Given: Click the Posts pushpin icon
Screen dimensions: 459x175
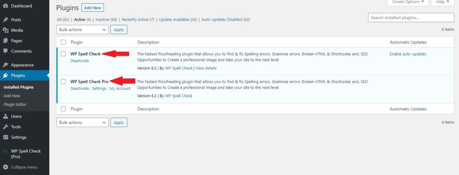Looking at the screenshot, I should tap(5, 20).
